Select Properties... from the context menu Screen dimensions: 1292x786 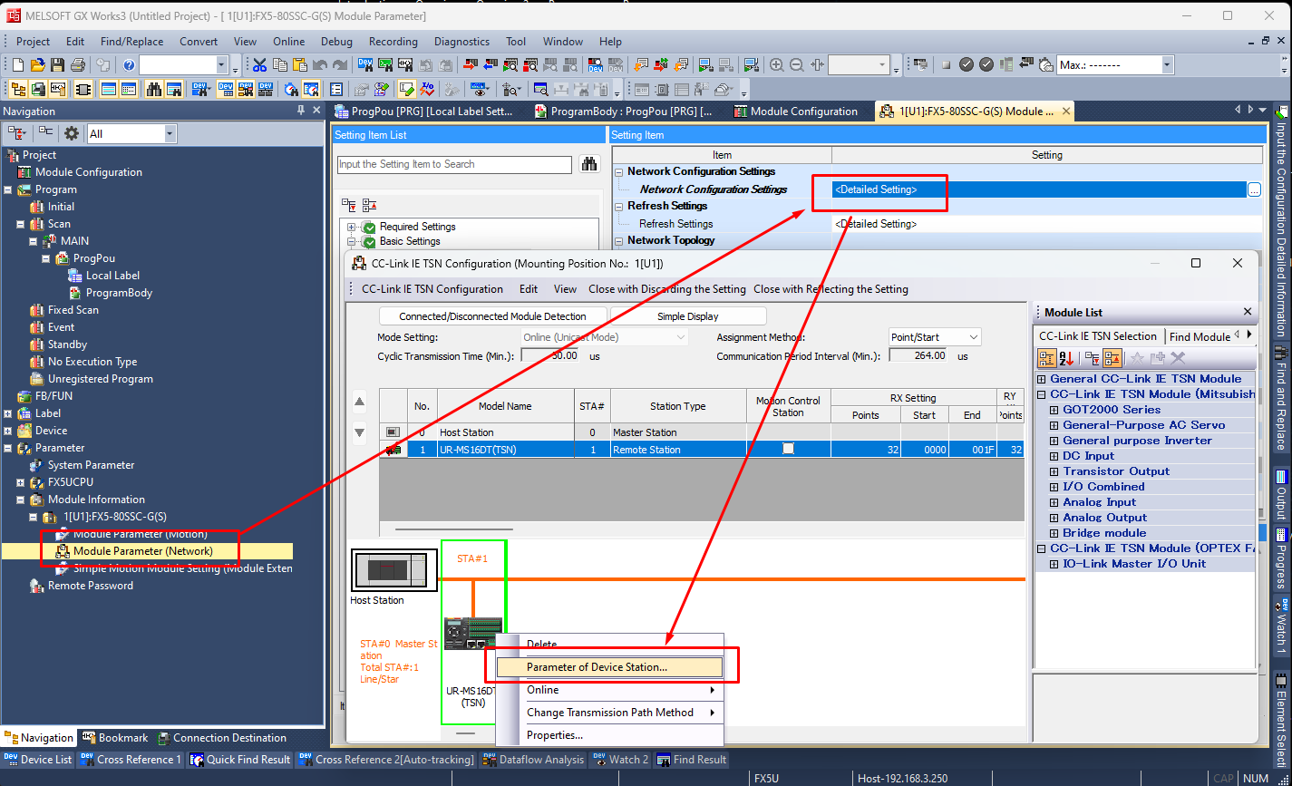pos(610,735)
